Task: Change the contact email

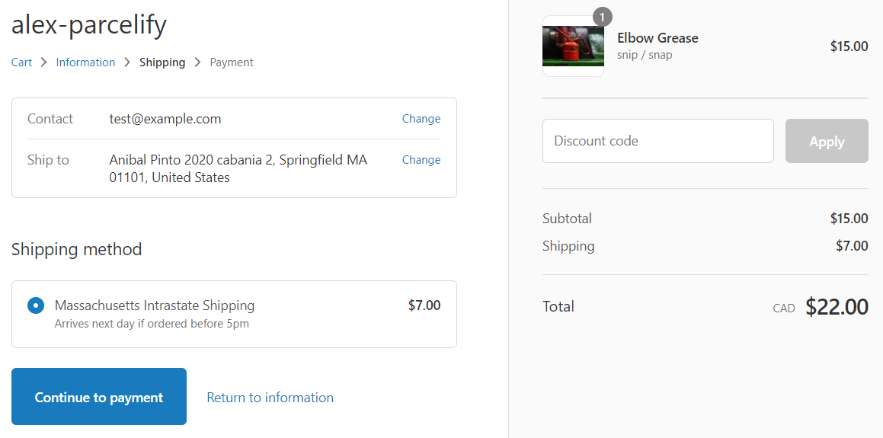Action: pos(421,119)
